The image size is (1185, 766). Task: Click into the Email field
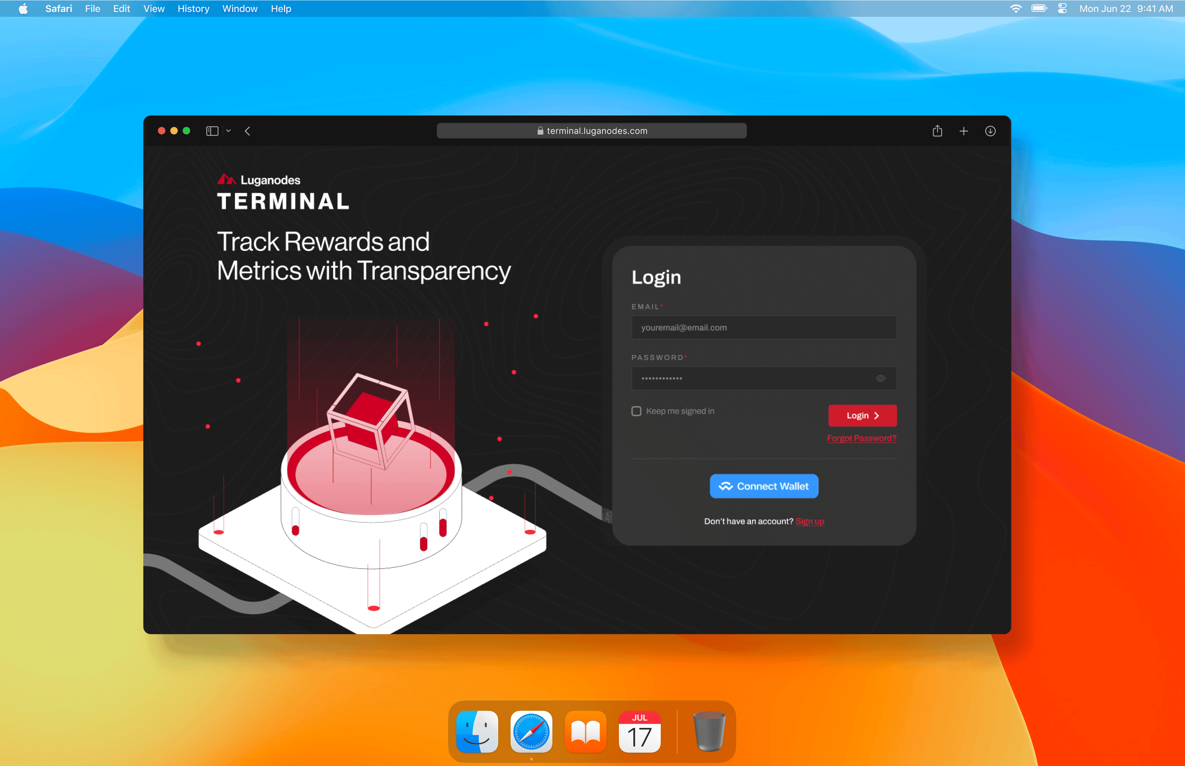pyautogui.click(x=764, y=327)
